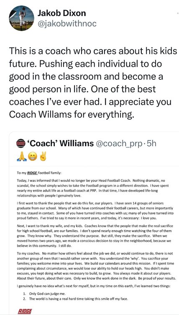
Task: Click the 5h timestamp on quoted tweet
Action: pos(151,144)
